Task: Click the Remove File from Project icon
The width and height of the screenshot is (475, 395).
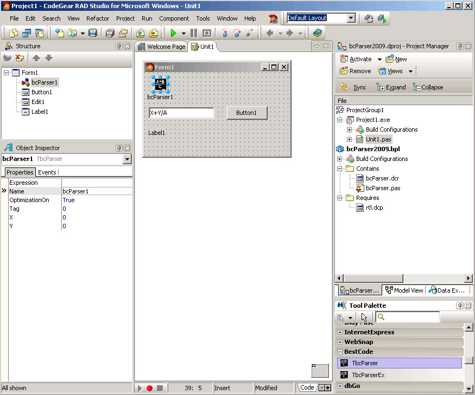Action: pos(154,33)
